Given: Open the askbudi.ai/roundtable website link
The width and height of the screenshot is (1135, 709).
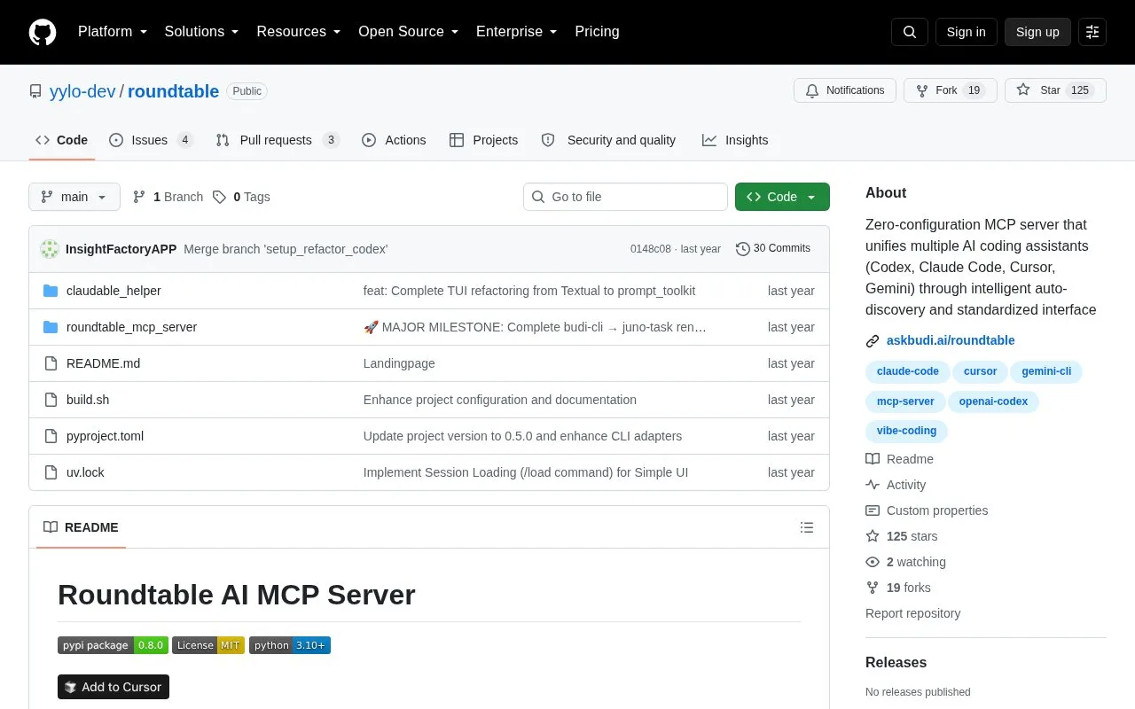Looking at the screenshot, I should 951,340.
